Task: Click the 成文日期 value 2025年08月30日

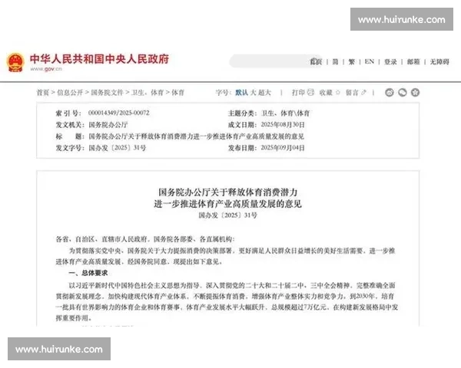Action: pos(283,125)
